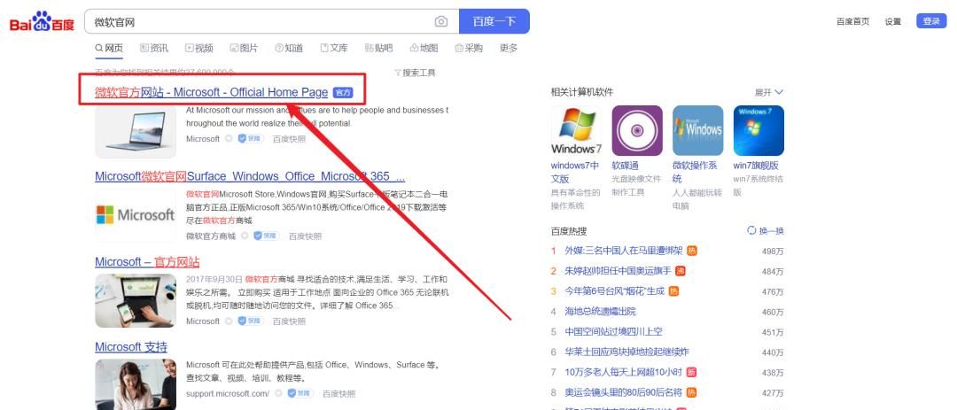Switch to the 文库 tab
The width and height of the screenshot is (957, 410).
tap(334, 48)
